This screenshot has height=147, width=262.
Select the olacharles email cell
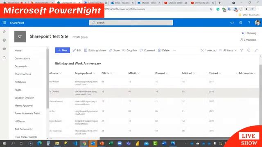pyautogui.click(x=86, y=93)
